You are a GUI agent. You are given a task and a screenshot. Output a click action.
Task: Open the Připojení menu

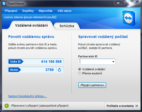point(11,11)
